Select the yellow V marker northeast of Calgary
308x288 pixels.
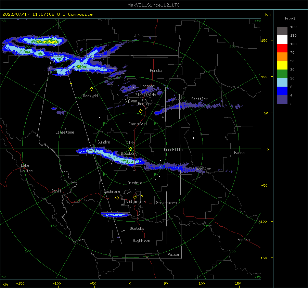click(x=142, y=196)
